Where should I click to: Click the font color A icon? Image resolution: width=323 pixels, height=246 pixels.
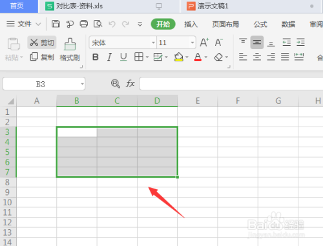point(198,57)
